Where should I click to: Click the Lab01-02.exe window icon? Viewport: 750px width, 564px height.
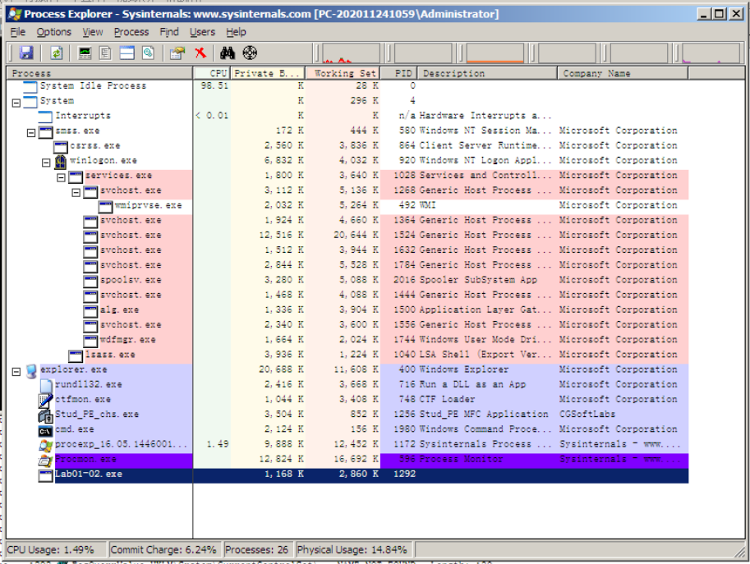[x=45, y=475]
